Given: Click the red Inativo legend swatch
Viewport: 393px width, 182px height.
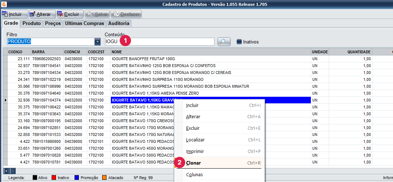Looking at the screenshot, I should tap(53, 178).
